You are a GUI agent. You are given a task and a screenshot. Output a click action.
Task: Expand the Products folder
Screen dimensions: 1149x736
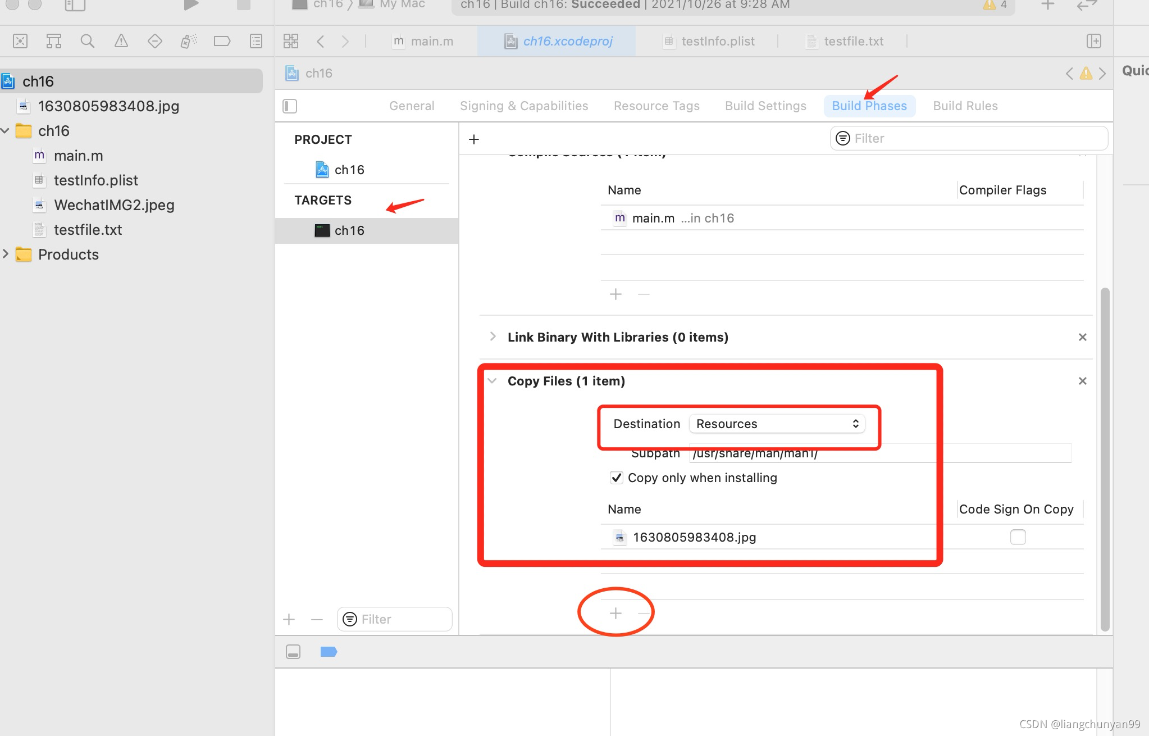click(6, 255)
